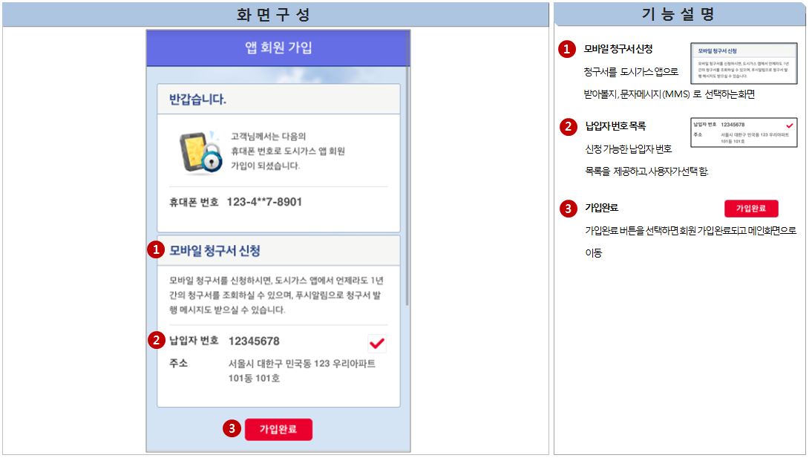Open the 납입자 번호 목록 preview thumbnail
This screenshot has height=458, width=809.
(743, 131)
